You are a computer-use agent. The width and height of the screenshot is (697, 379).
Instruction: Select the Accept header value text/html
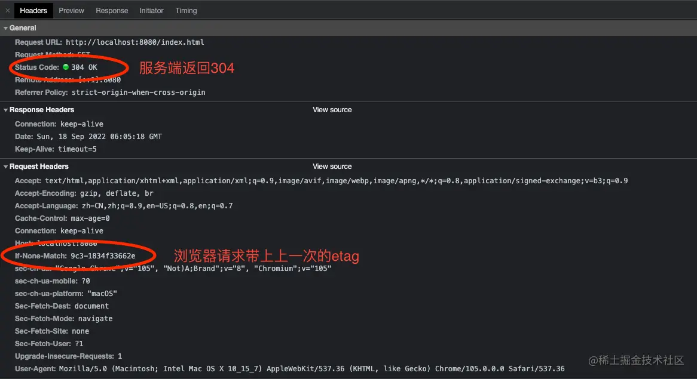(x=337, y=181)
